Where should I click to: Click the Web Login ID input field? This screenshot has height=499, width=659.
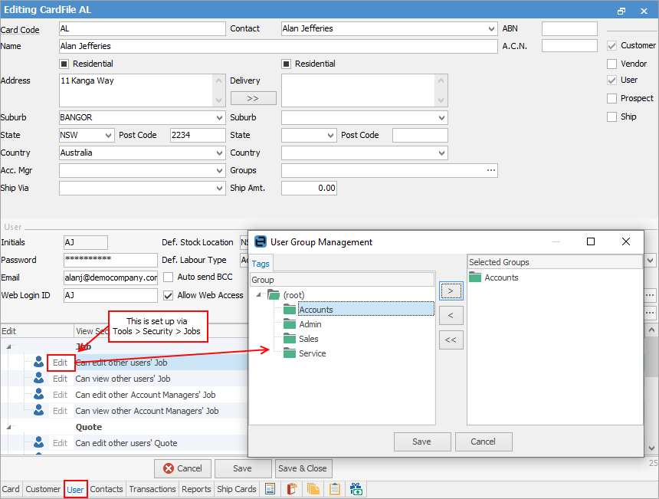[110, 295]
